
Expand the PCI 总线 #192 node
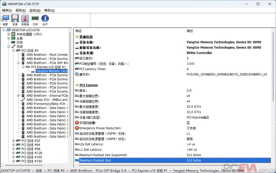[x=13, y=161]
